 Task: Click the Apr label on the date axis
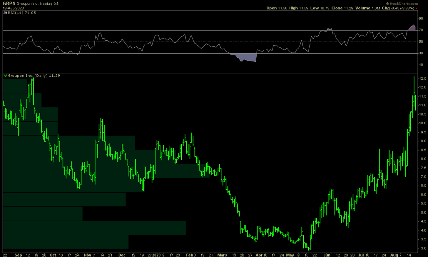click(x=259, y=255)
